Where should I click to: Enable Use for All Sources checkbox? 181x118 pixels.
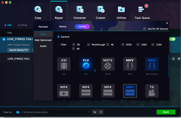[x=145, y=29]
